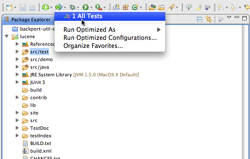Expand the TestDoc folder arrow
250x159 pixels.
(x=17, y=128)
